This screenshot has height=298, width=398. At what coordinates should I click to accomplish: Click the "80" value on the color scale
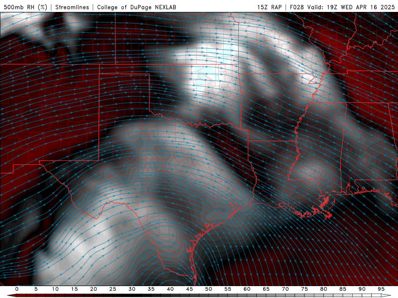click(x=323, y=289)
